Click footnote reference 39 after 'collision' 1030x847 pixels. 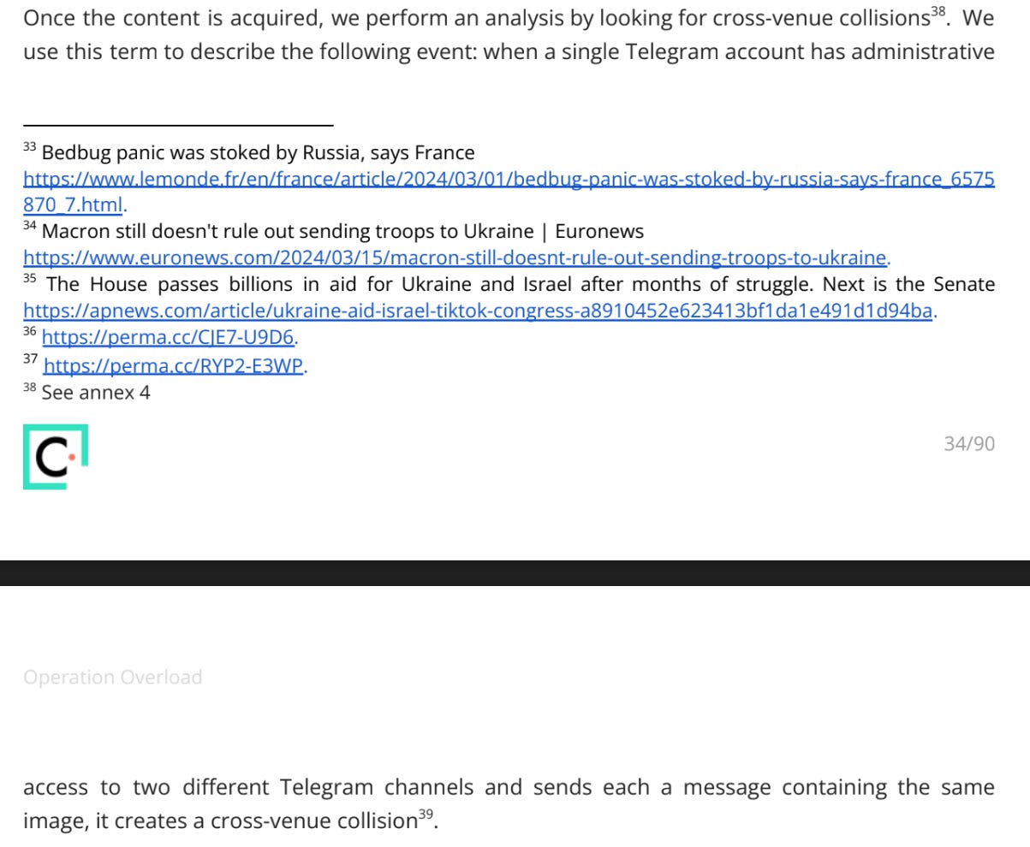tap(426, 814)
